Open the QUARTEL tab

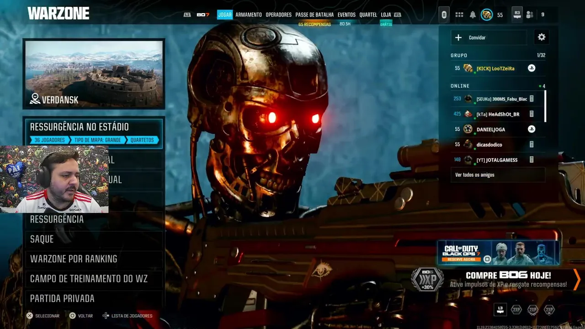pos(368,15)
